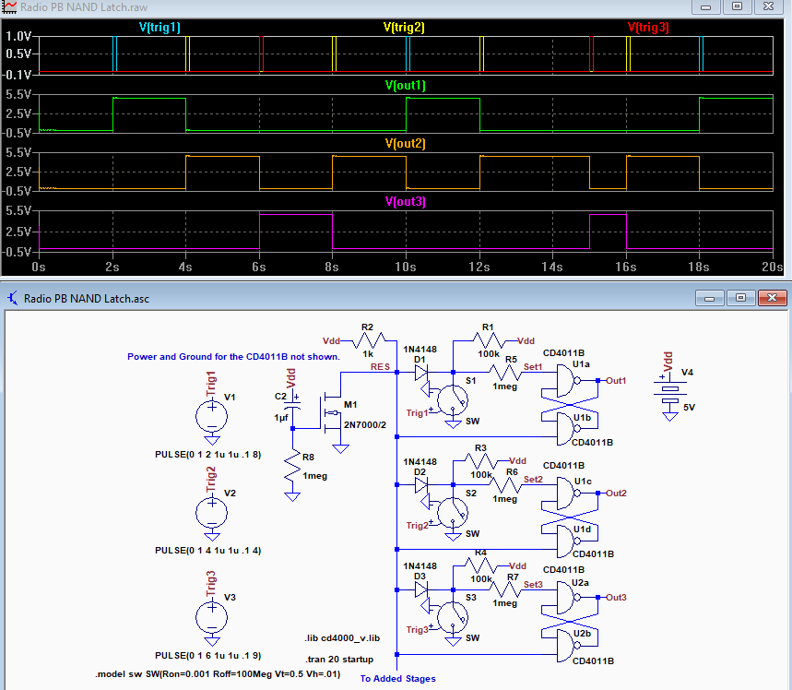Click the 5.5V axis label of V(out3) pane
Image resolution: width=792 pixels, height=690 pixels.
click(18, 211)
